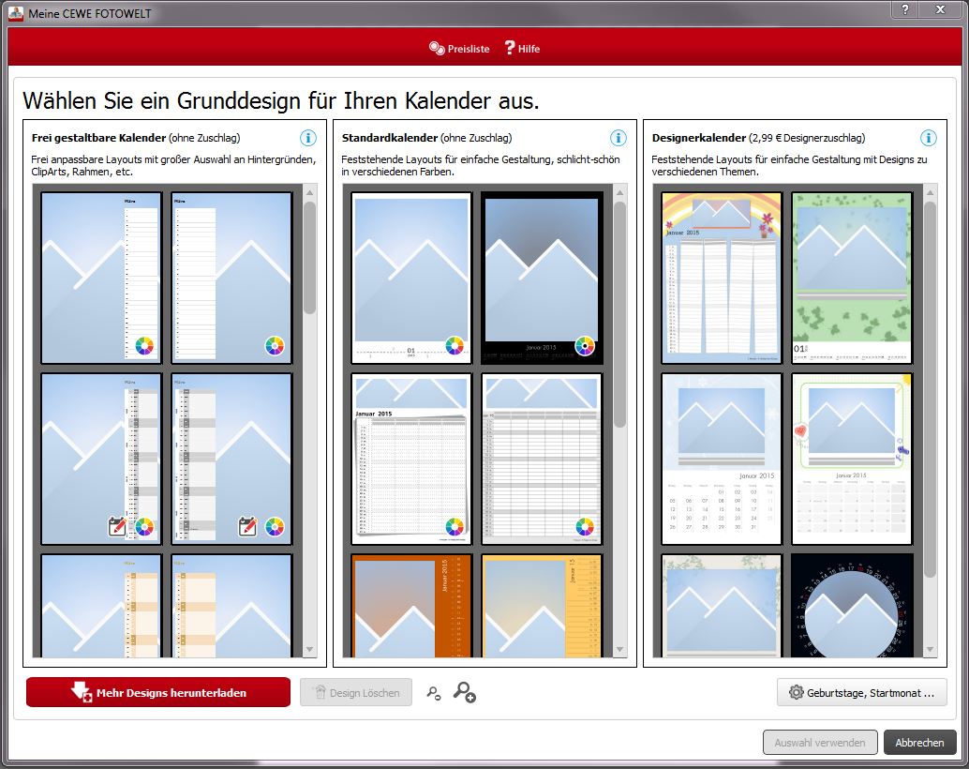
Task: Click 'Standardkalender' heading text
Action: pyautogui.click(x=390, y=138)
